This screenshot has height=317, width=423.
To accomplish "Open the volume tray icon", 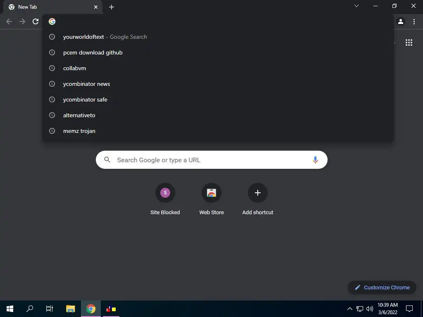I will (x=370, y=309).
